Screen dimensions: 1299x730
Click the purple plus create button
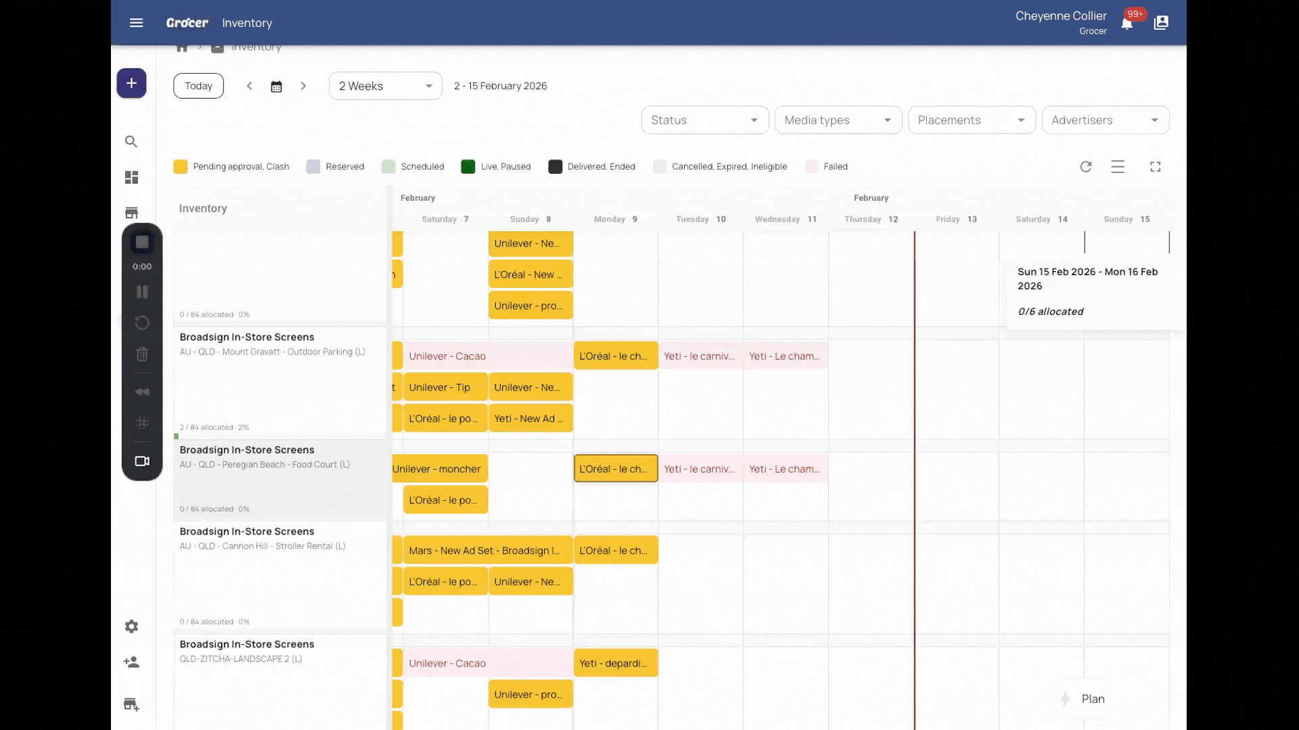point(131,83)
